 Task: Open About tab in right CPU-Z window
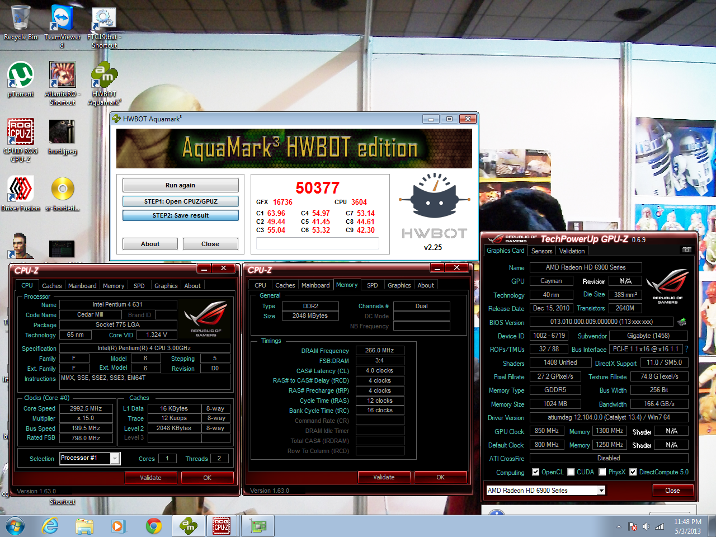pyautogui.click(x=426, y=285)
